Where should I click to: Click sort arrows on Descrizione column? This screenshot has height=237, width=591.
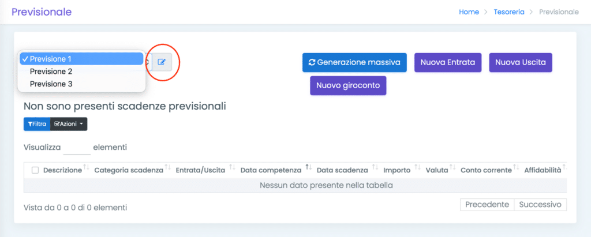coord(87,168)
